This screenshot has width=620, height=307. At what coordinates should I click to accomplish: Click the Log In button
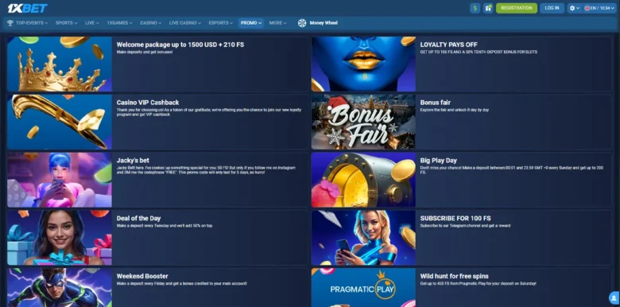[552, 8]
